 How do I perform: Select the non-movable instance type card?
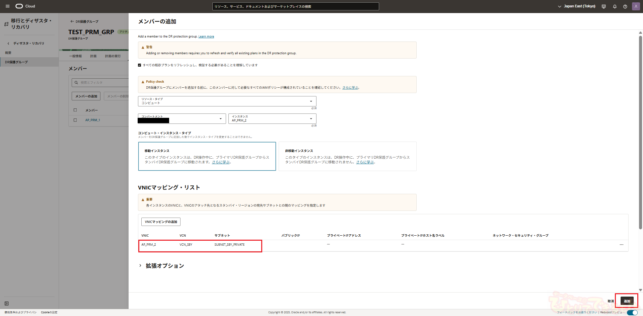347,156
